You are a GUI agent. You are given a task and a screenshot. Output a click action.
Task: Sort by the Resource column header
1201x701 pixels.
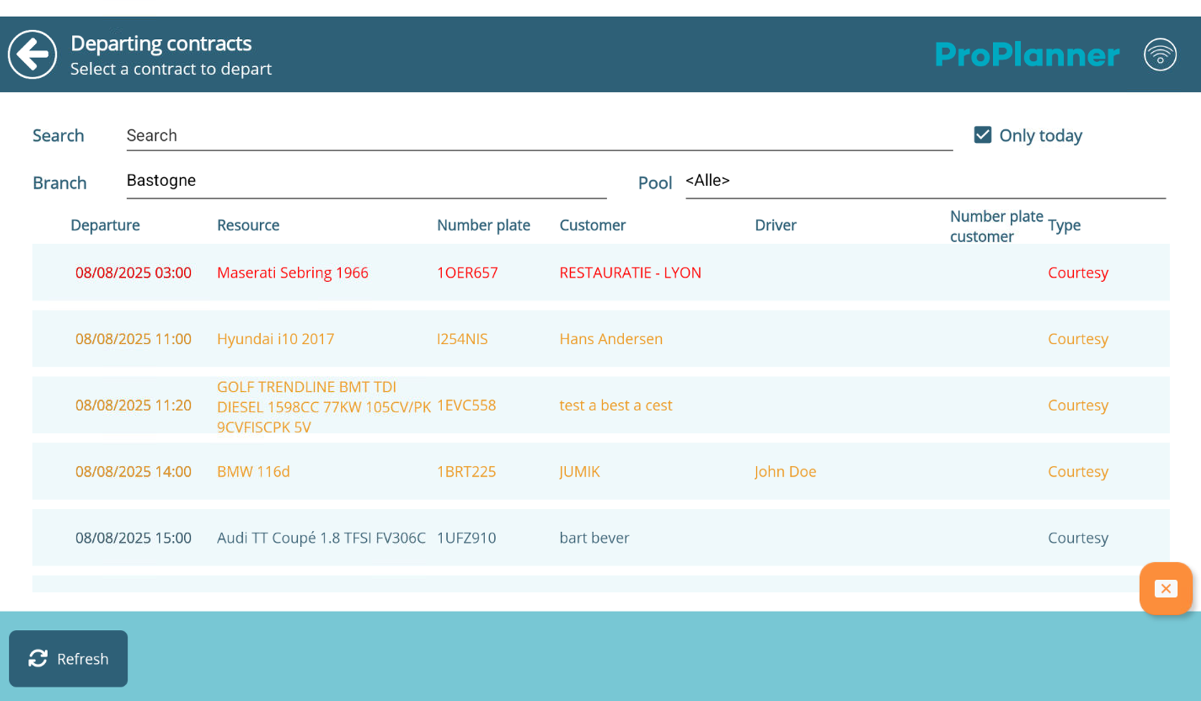click(x=248, y=225)
